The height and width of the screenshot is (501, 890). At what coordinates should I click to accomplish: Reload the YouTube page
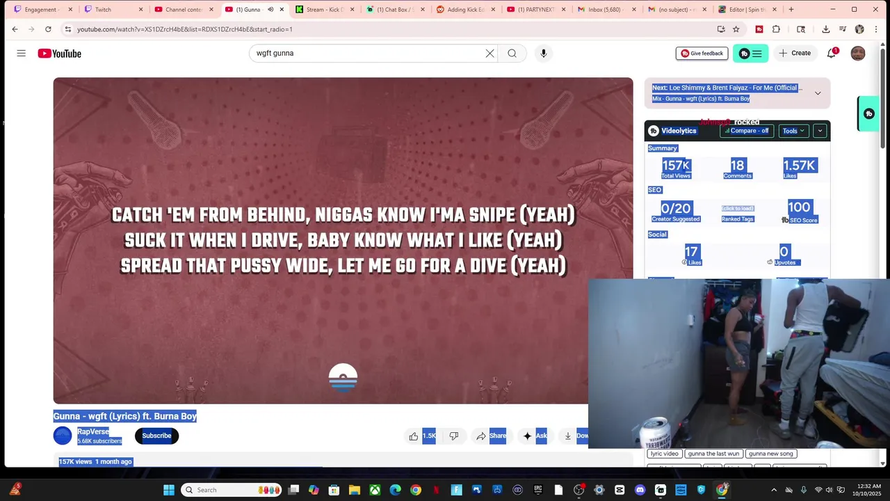[48, 29]
